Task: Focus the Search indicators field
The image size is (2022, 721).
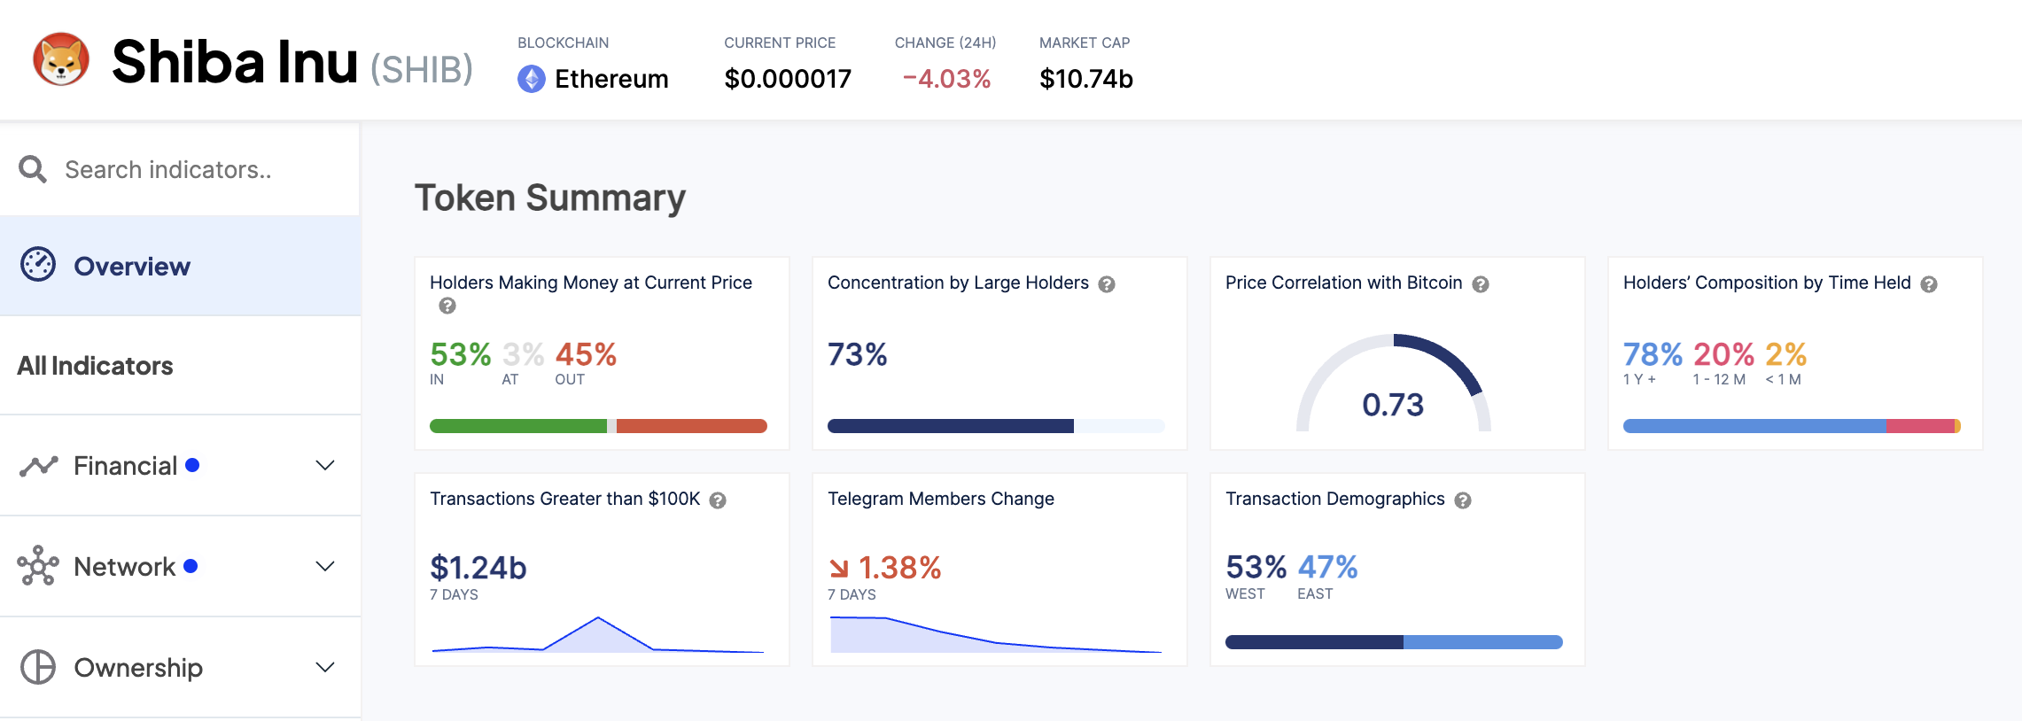Action: click(180, 169)
